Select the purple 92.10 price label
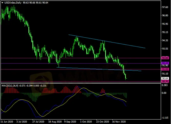Image resolution: width=171 pixels, height=124 pixels. pyautogui.click(x=165, y=63)
